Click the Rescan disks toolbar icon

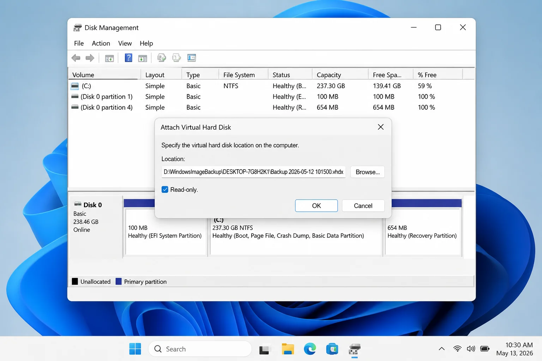176,58
